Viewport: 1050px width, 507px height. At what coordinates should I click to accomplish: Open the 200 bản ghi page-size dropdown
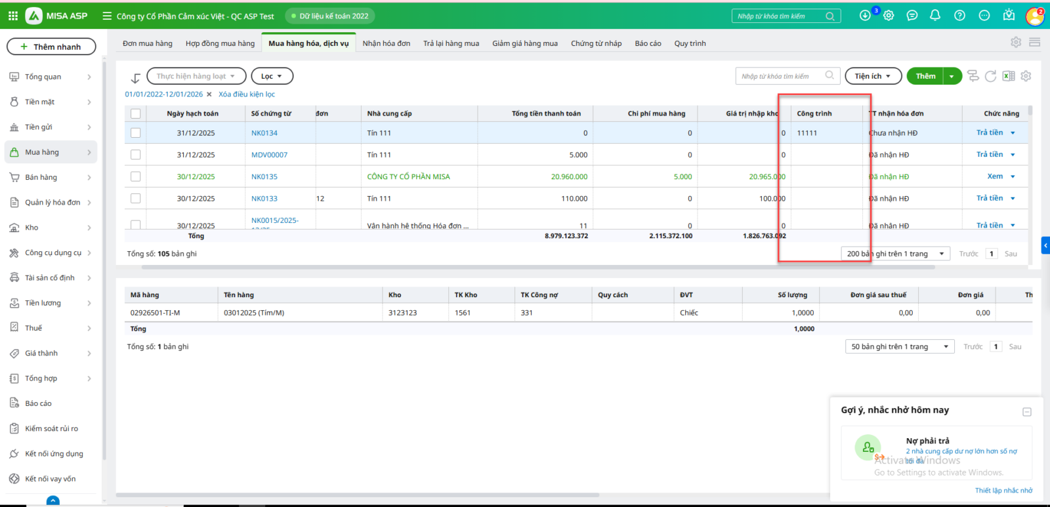(x=895, y=254)
